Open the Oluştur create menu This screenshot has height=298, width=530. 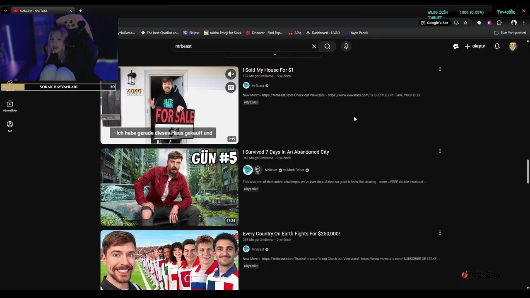click(475, 46)
